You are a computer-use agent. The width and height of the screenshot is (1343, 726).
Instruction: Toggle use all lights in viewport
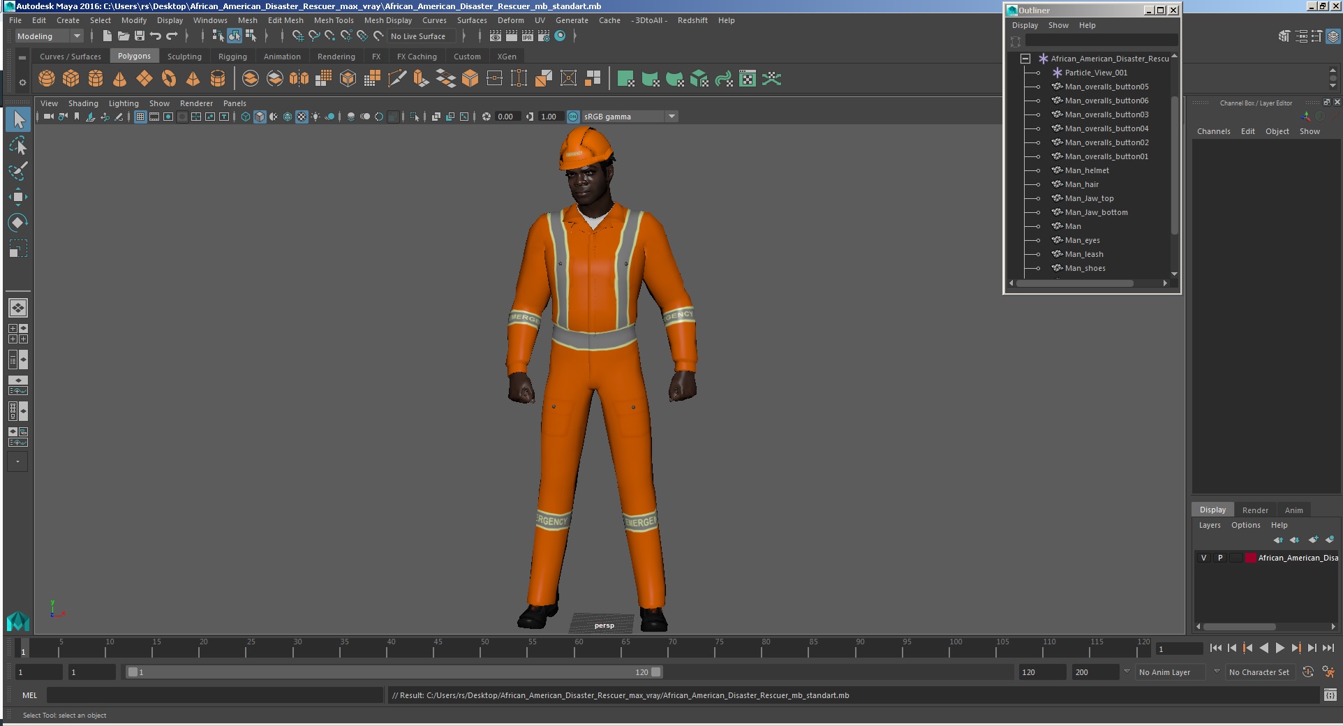pos(316,117)
